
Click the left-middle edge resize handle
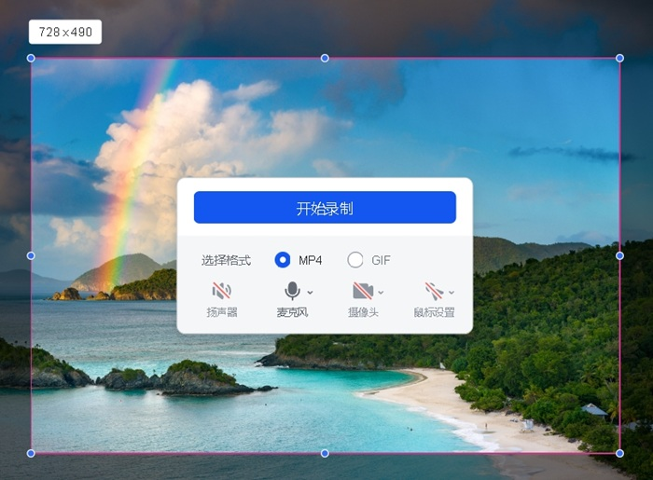(x=31, y=255)
